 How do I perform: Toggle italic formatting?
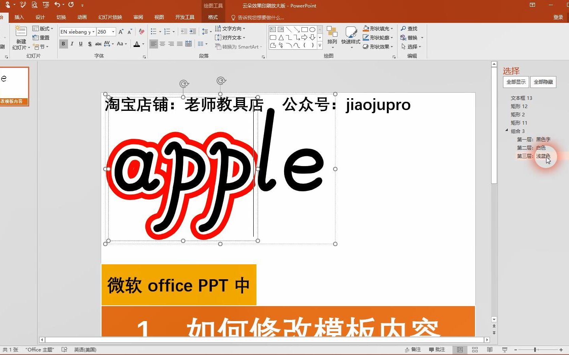[72, 44]
